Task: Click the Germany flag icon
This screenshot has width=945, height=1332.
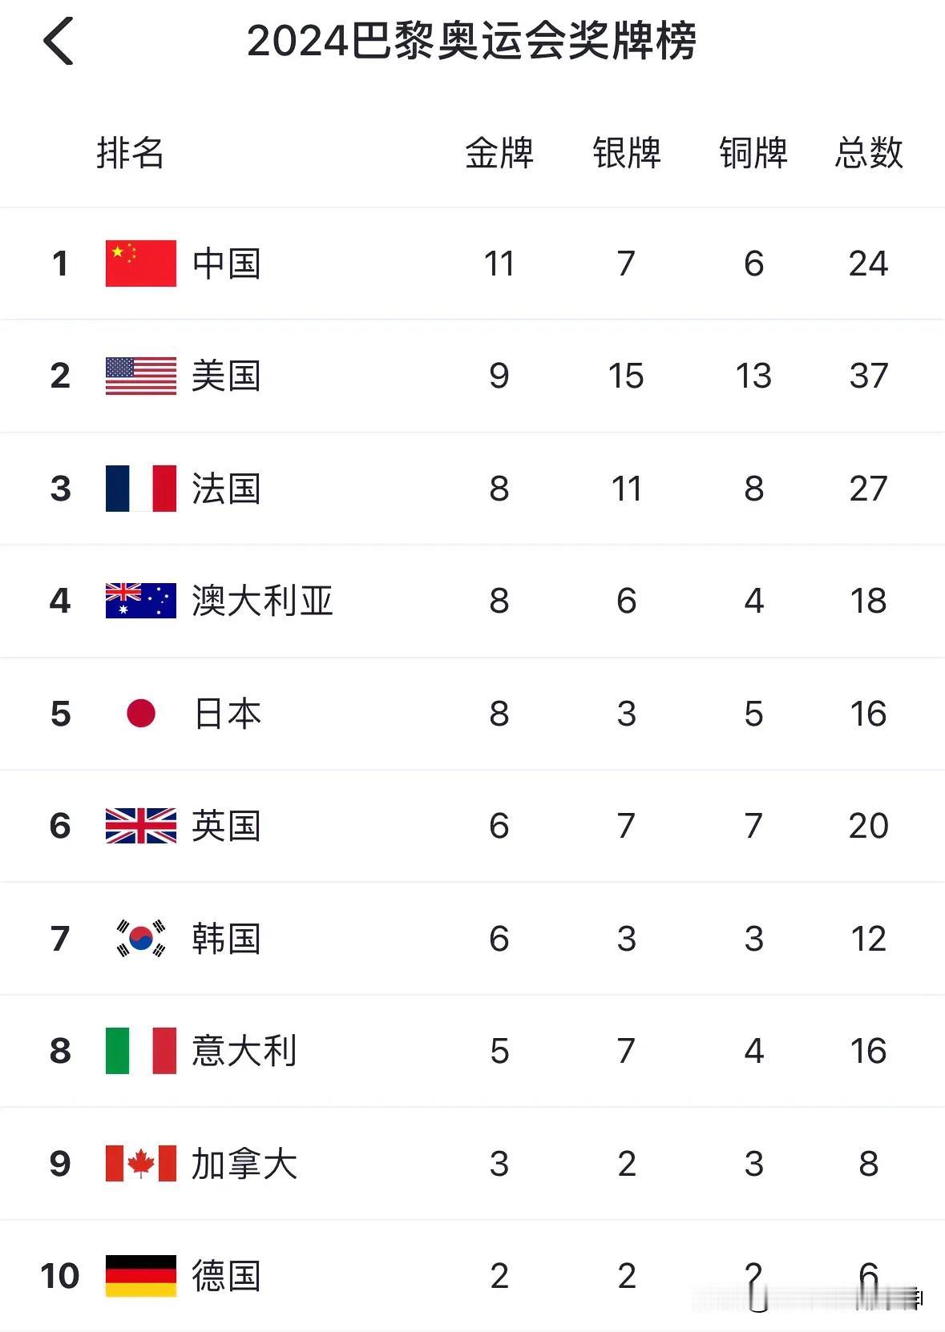Action: (141, 1276)
